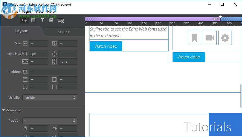Image resolution: width=242 pixels, height=137 pixels.
Task: Select the Image tool
Action: [51, 20]
